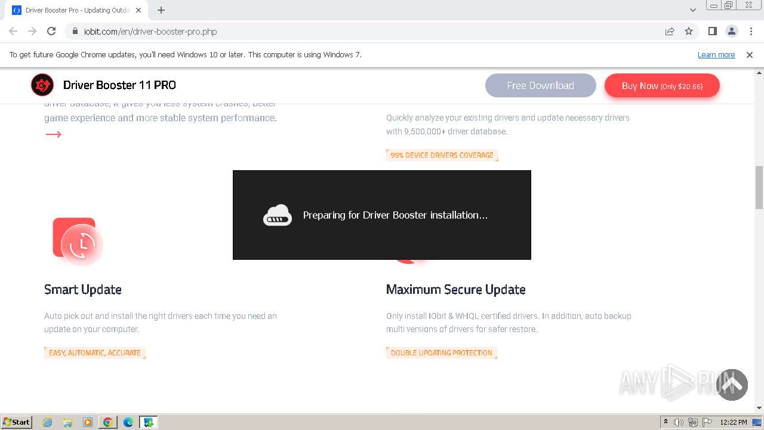The height and width of the screenshot is (430, 764).
Task: Share this page icon in address bar
Action: click(x=670, y=32)
